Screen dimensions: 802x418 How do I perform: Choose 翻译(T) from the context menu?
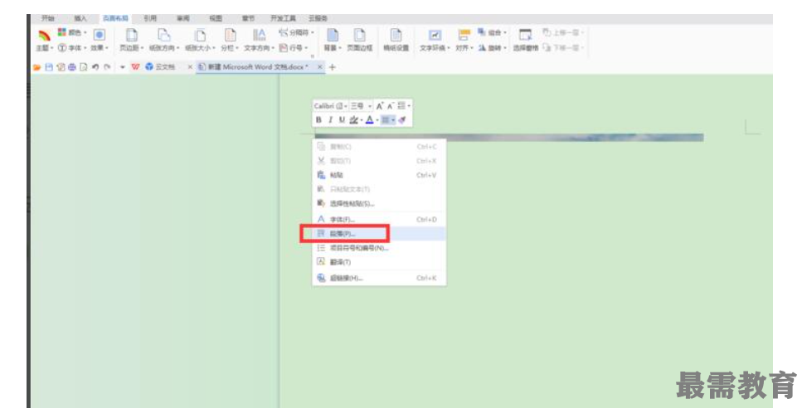click(x=379, y=262)
